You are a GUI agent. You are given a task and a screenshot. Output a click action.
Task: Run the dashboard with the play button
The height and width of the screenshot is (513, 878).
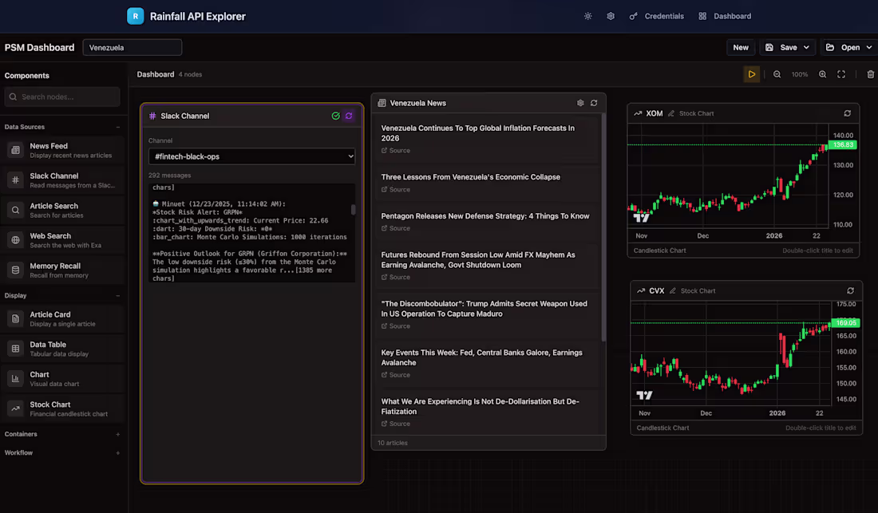(751, 74)
